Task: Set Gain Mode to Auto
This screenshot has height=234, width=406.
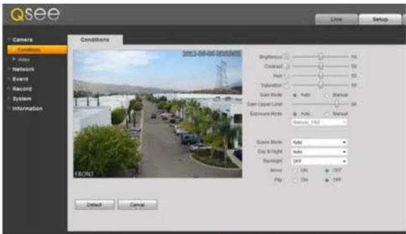Action: (x=295, y=95)
